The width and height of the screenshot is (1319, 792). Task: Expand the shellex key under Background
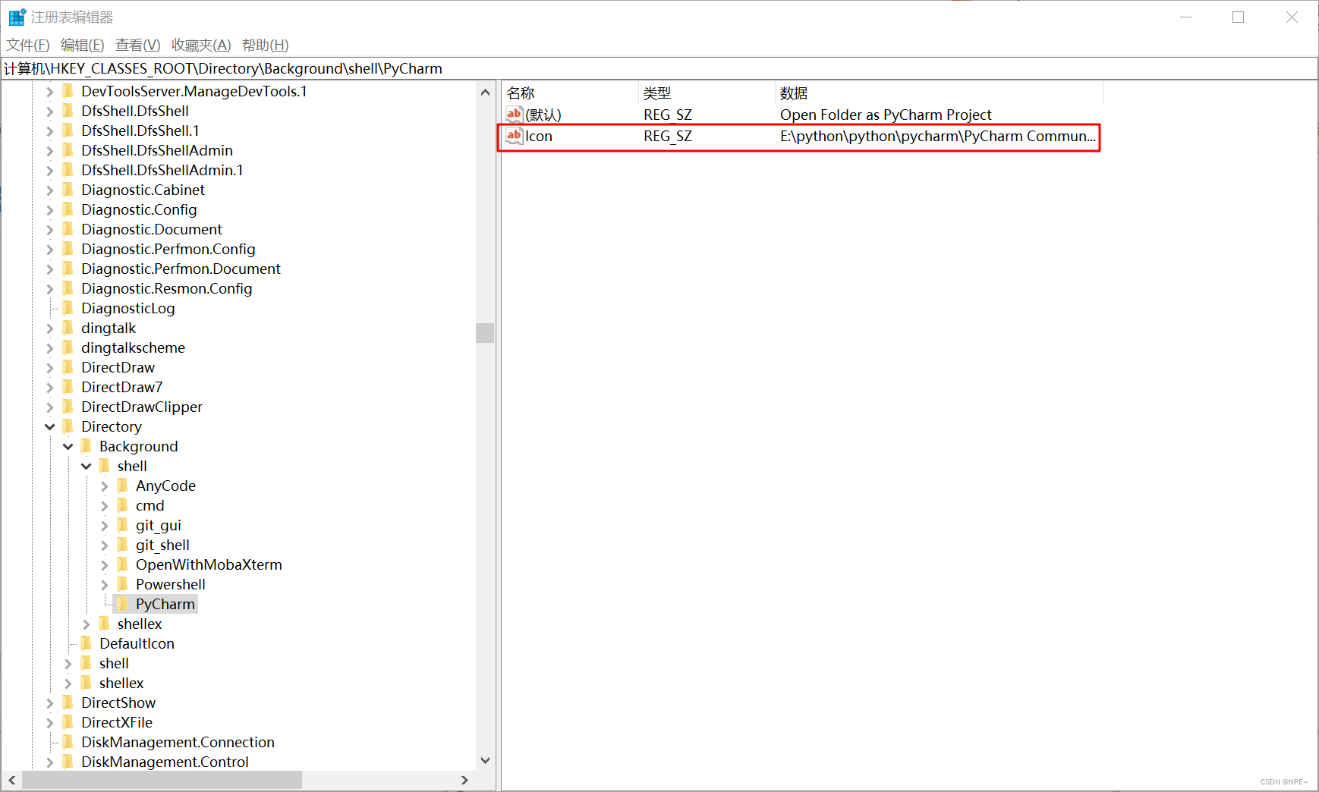87,624
